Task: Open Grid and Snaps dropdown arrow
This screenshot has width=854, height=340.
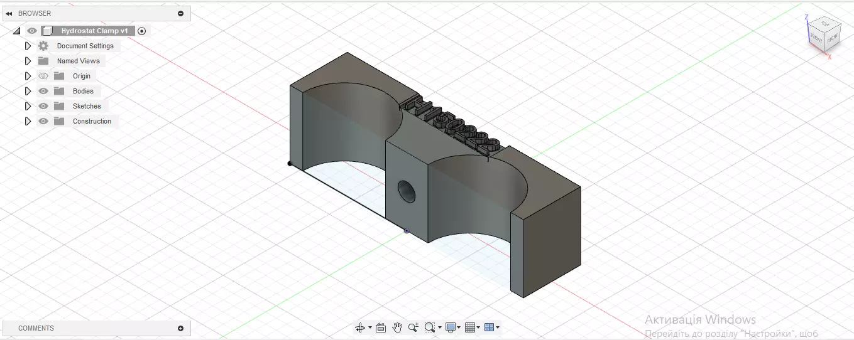Action: click(x=479, y=327)
